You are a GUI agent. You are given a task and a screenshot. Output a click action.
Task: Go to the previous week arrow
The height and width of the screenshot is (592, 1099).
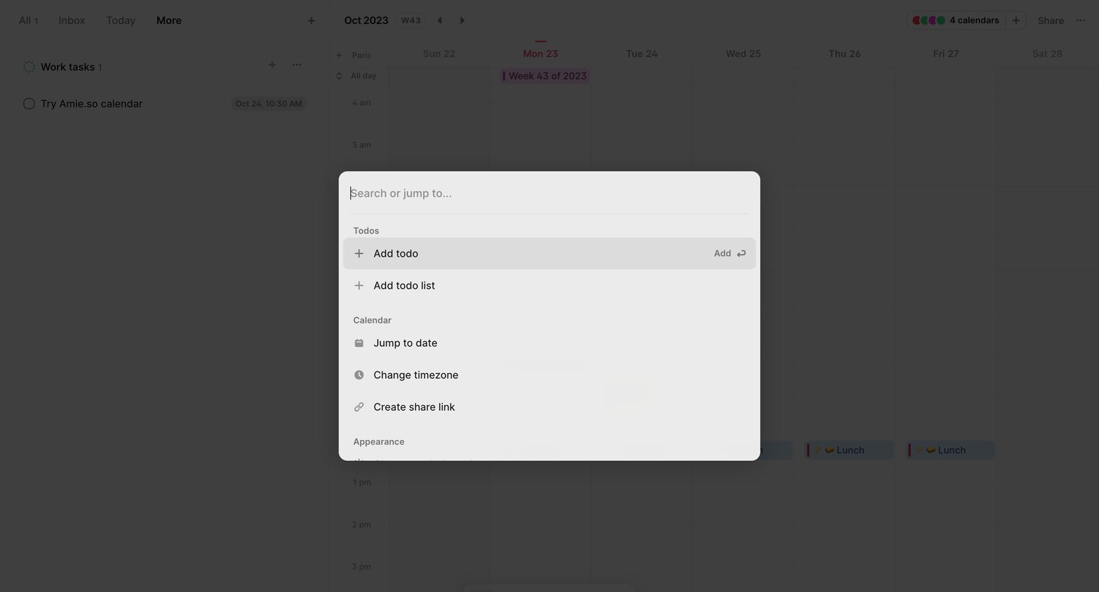(439, 20)
